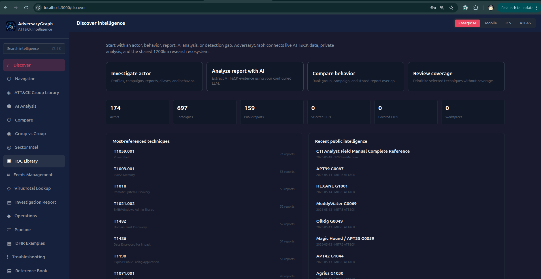Open the Analyze report with AI card
This screenshot has height=279, width=541.
(255, 77)
